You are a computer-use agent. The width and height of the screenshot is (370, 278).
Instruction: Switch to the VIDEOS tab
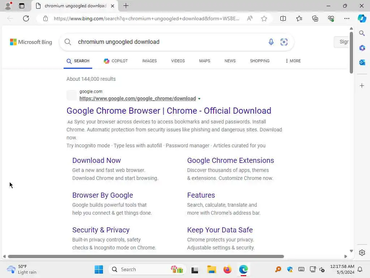coord(178,61)
